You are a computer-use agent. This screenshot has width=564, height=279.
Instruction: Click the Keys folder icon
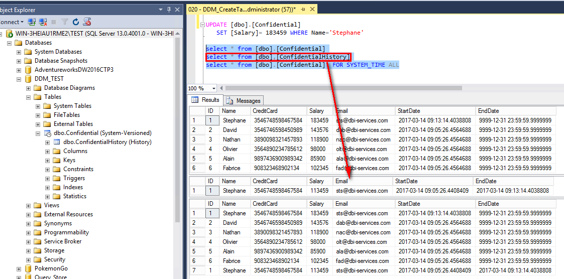click(x=56, y=160)
